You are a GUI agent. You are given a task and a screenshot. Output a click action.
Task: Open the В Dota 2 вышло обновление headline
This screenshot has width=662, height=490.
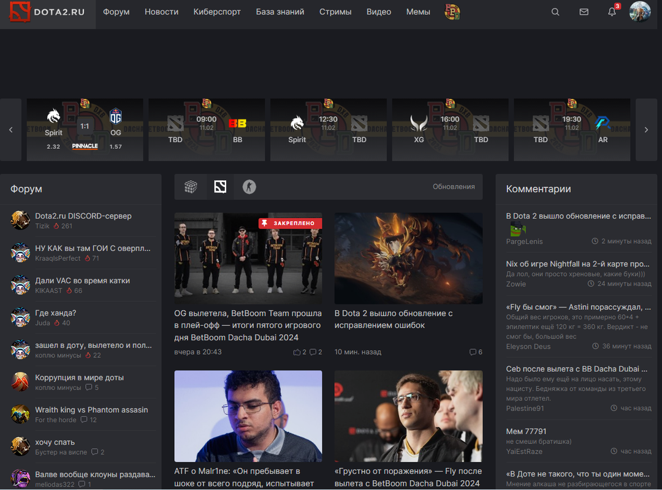[x=394, y=320]
